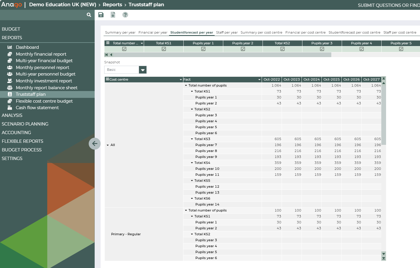The image size is (420, 268).
Task: Click the table scroll-to-top arrow icon
Action: click(384, 79)
